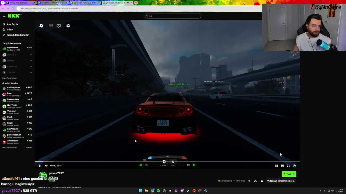Image resolution: width=346 pixels, height=194 pixels.
Task: View site information icon in address bar
Action: (x=19, y=8)
